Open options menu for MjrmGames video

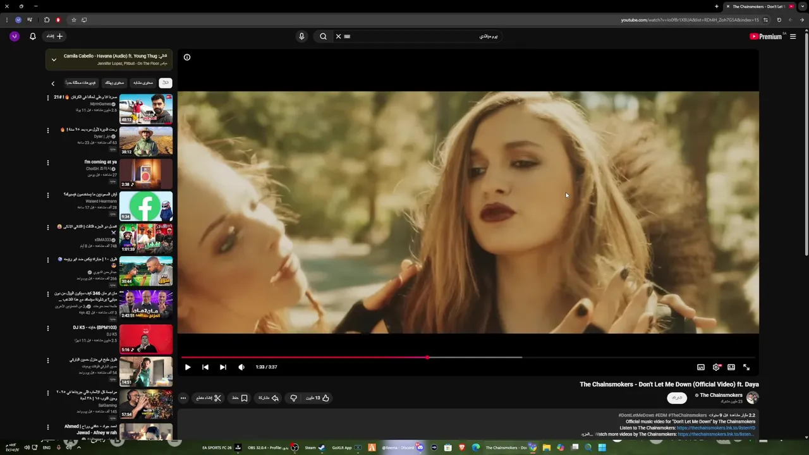(48, 98)
